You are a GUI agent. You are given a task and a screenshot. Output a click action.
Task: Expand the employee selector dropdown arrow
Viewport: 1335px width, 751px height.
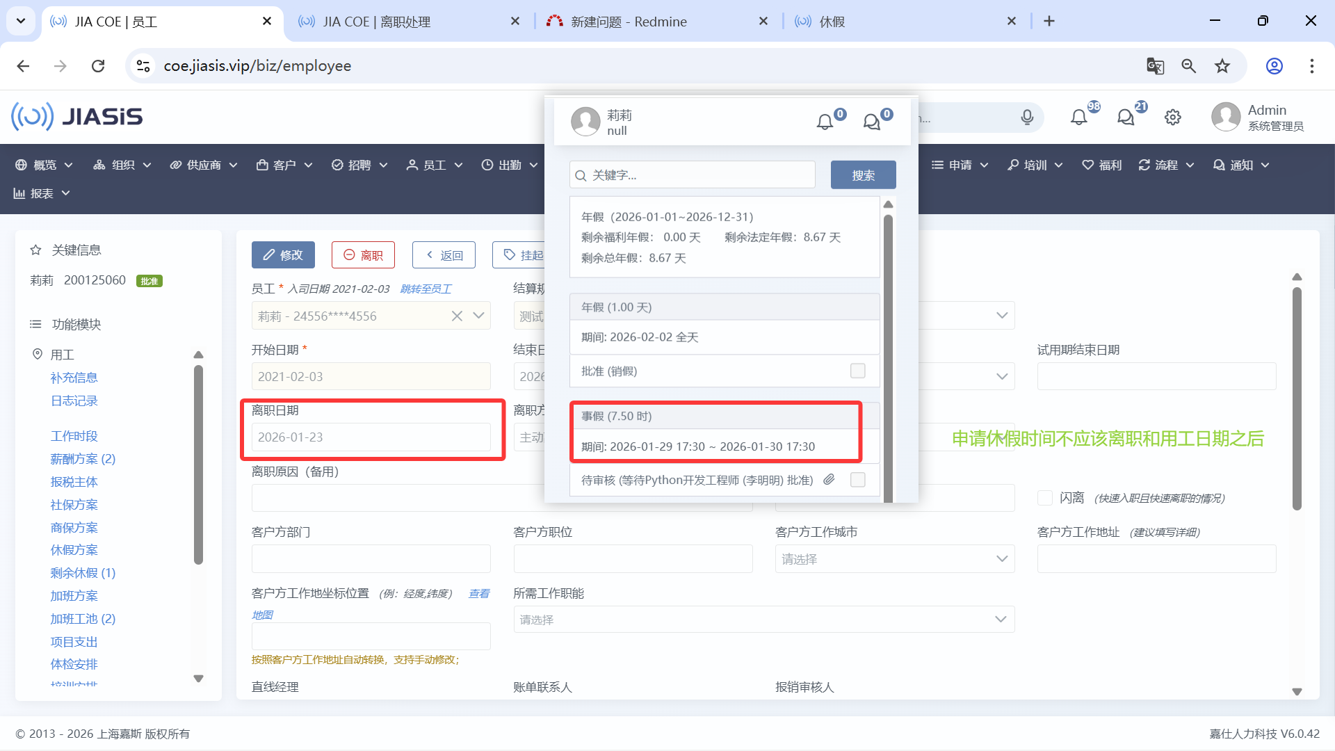(479, 316)
